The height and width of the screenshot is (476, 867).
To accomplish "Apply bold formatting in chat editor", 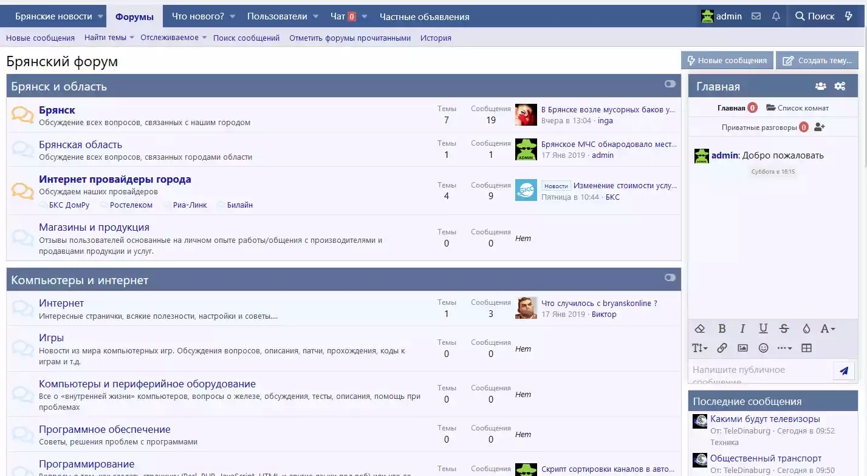I will point(722,328).
